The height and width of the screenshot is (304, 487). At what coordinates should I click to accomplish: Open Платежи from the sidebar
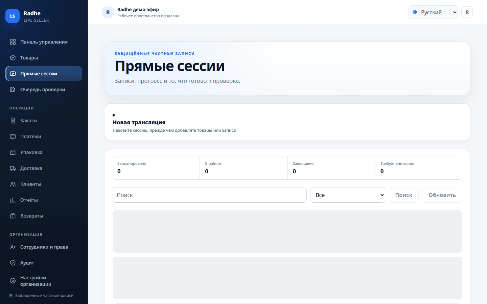[44, 136]
